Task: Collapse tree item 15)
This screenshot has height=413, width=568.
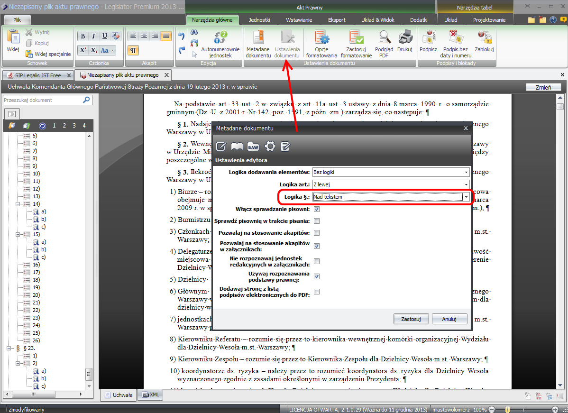Action: [x=18, y=234]
